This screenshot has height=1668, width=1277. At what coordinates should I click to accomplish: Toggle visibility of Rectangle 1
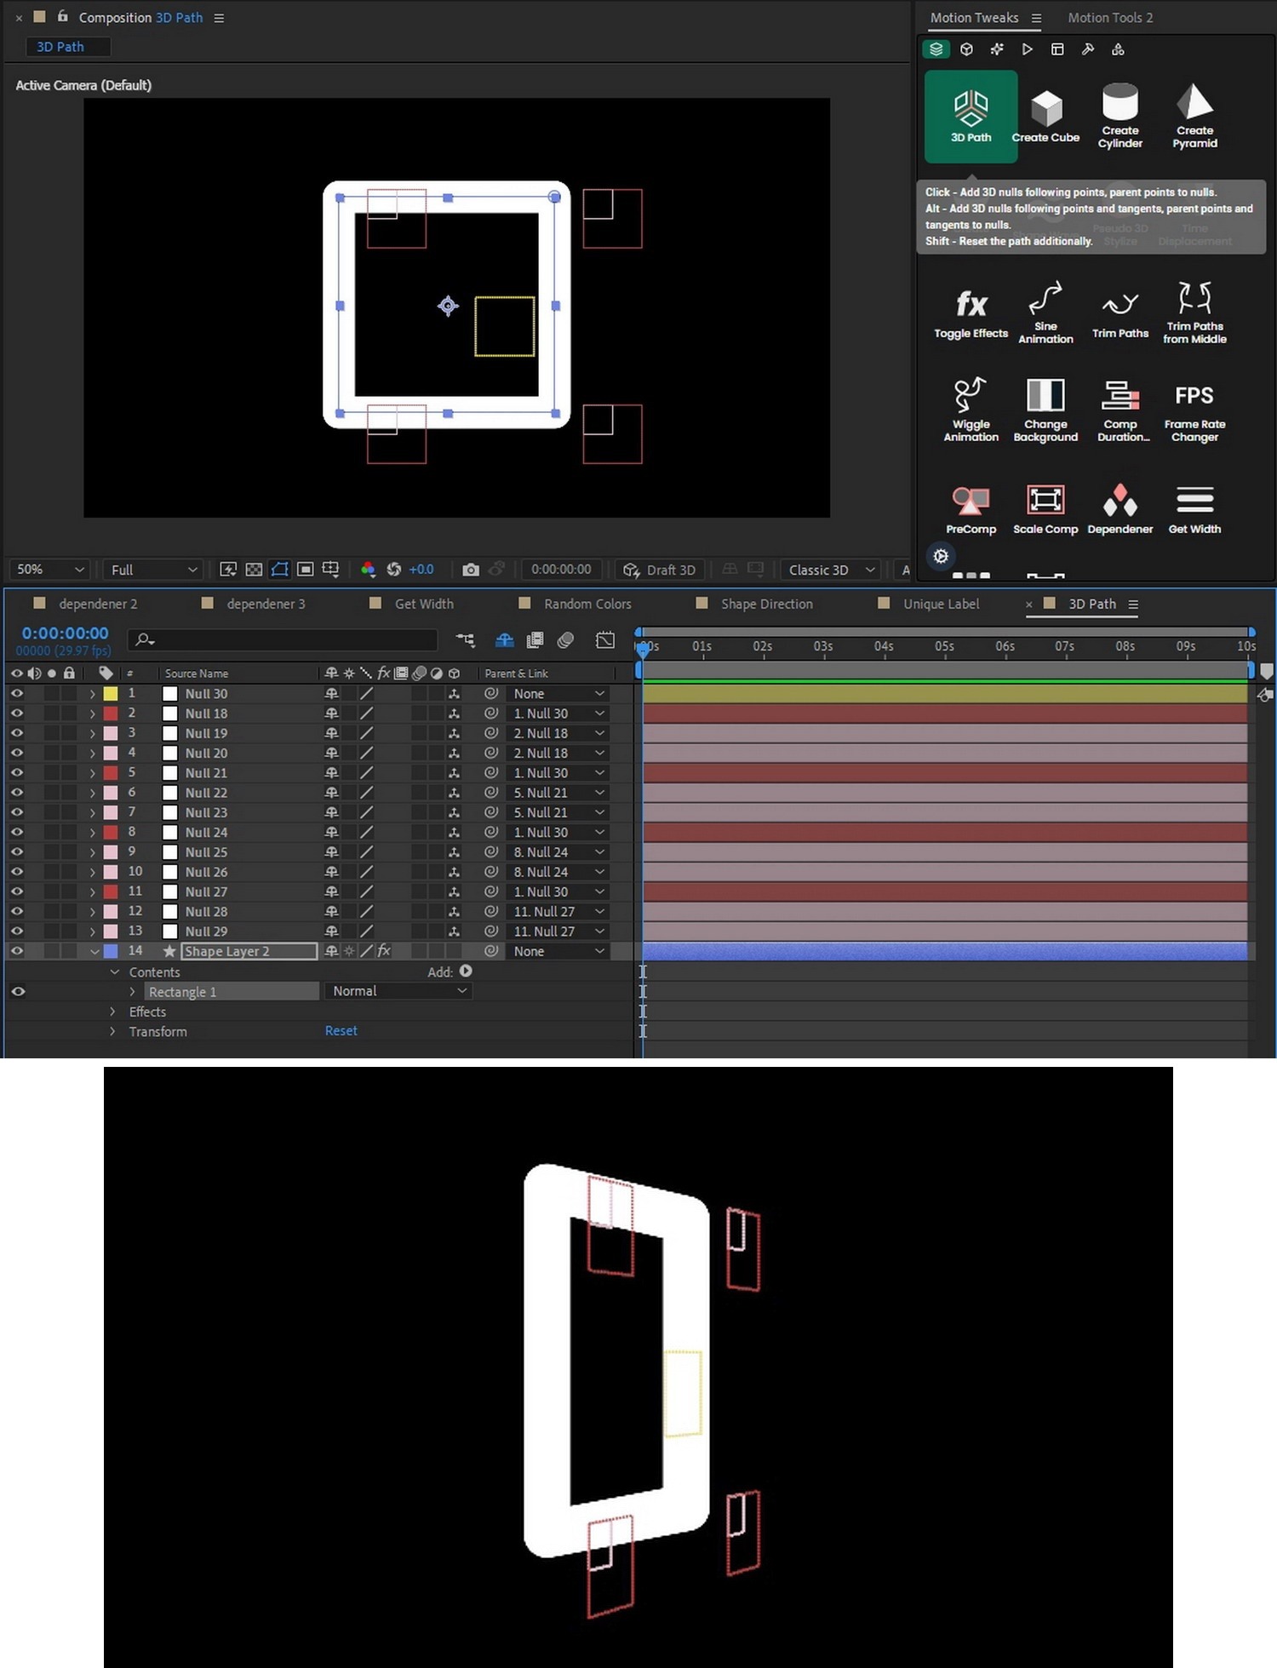click(17, 991)
